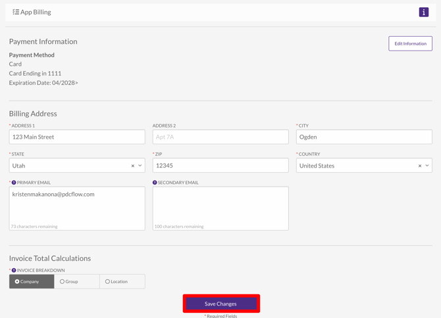Click the Save Changes button

(x=221, y=304)
